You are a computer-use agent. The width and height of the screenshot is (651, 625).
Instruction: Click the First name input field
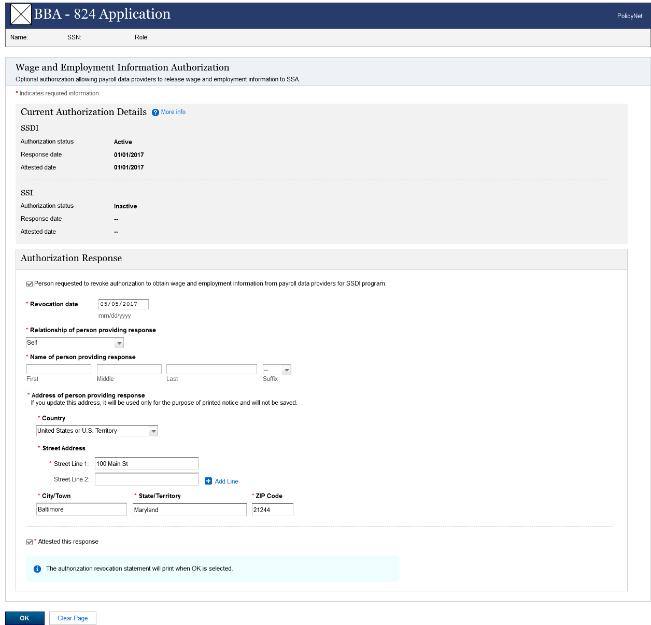[59, 369]
